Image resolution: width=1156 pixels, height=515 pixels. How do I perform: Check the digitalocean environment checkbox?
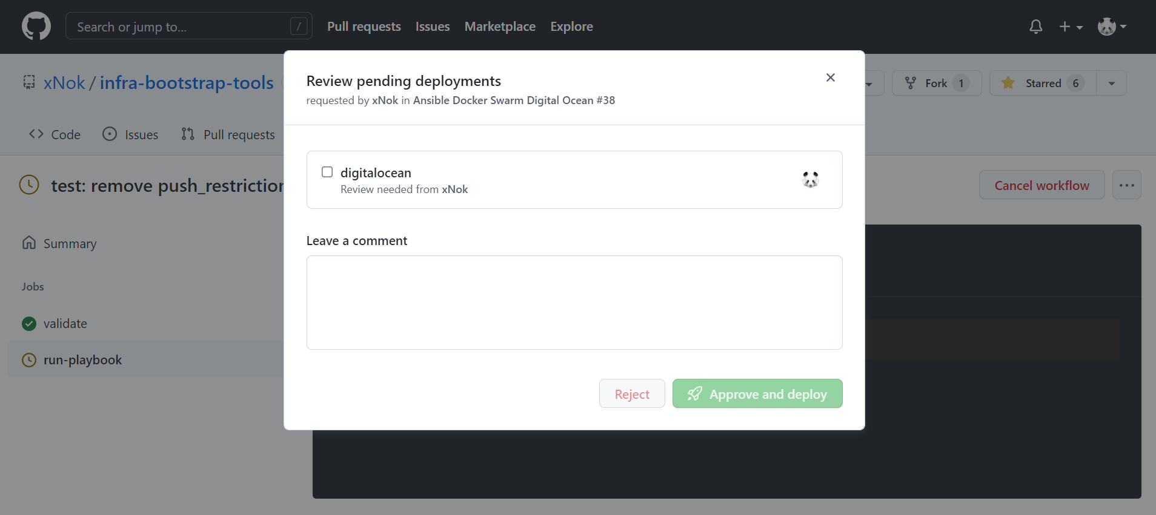(327, 172)
